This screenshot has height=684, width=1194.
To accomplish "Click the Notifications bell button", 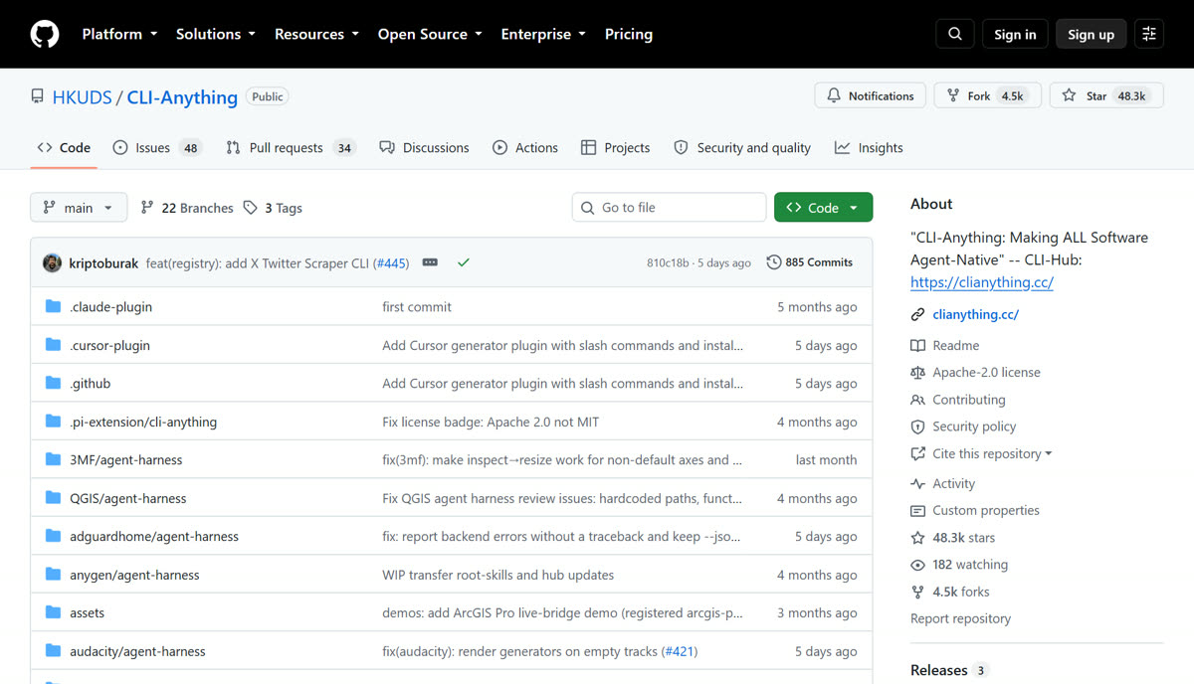I will tap(871, 95).
